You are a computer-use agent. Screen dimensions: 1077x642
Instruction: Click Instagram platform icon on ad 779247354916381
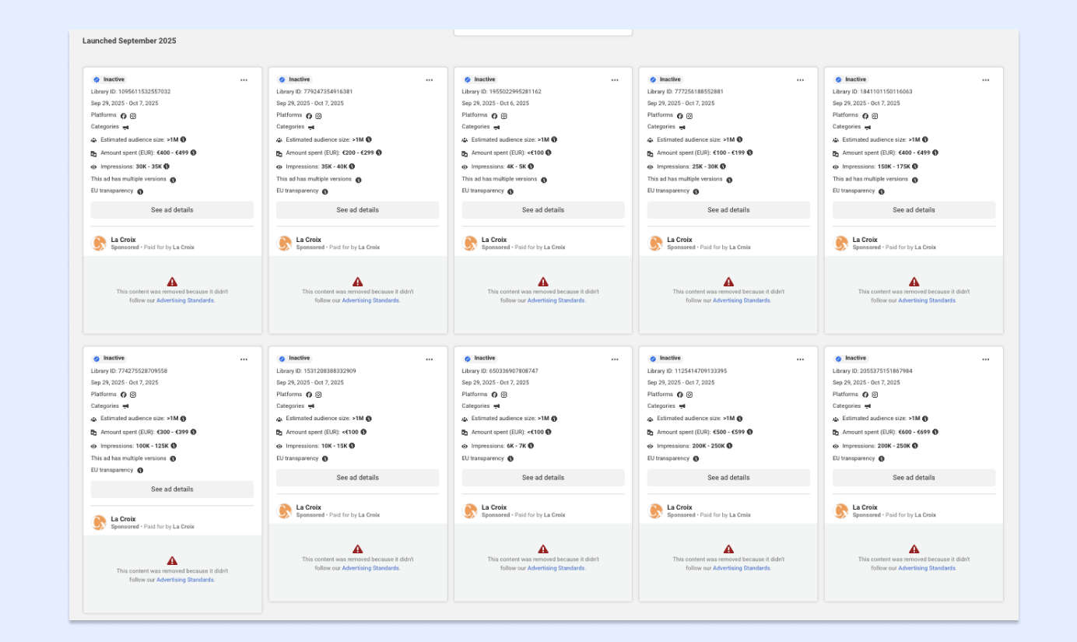click(x=318, y=116)
